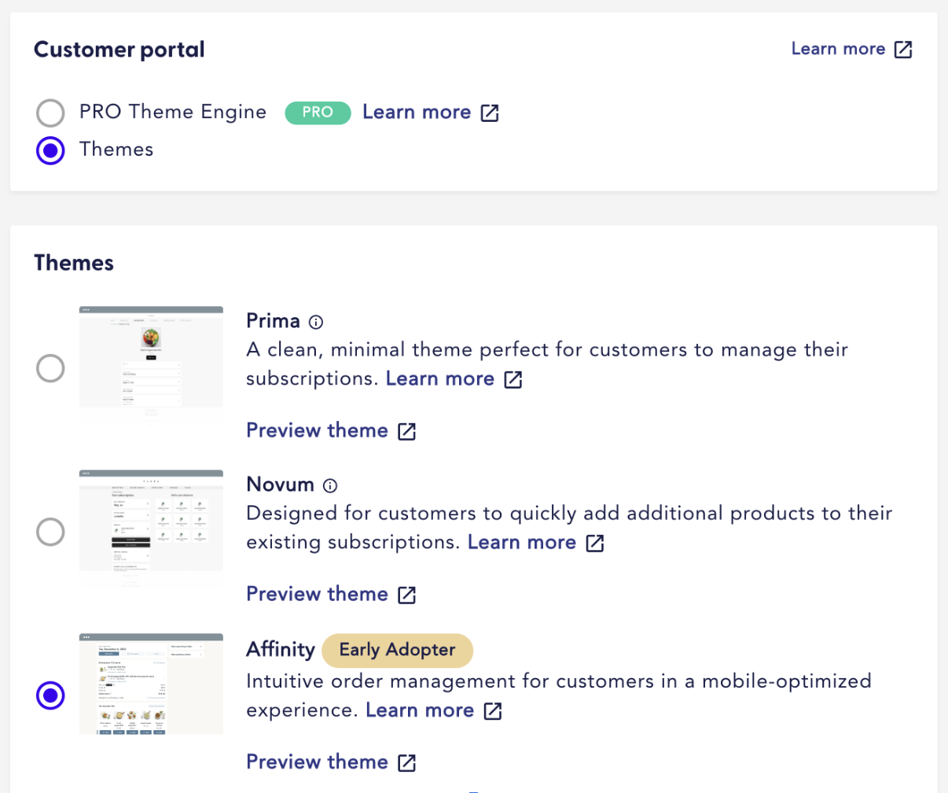Select the Themes radio option
This screenshot has width=948, height=793.
click(x=50, y=150)
